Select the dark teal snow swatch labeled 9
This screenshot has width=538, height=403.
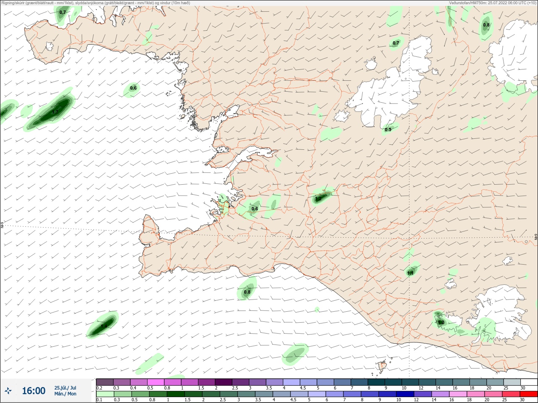(393, 382)
